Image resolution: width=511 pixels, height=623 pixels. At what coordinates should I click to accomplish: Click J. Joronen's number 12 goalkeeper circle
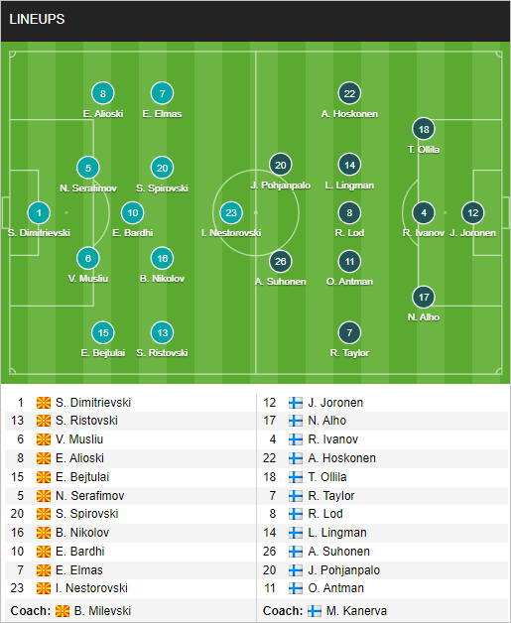(x=473, y=213)
